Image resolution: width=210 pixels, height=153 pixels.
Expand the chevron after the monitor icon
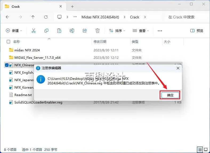[x=67, y=17]
